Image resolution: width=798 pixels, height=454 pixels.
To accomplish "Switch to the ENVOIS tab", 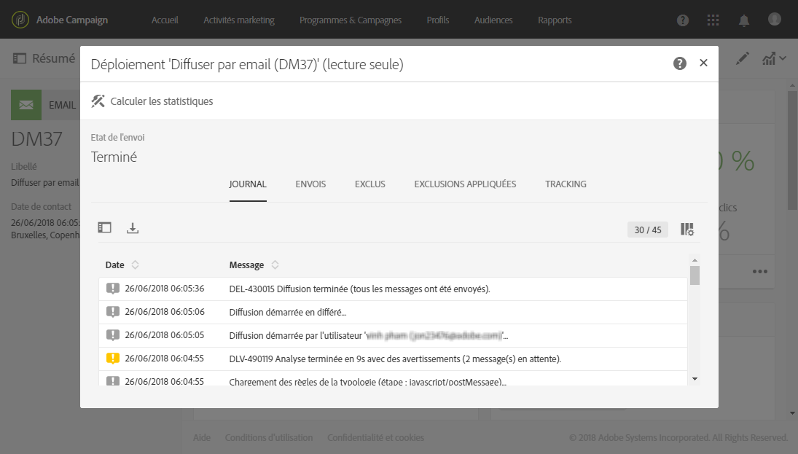I will tap(310, 184).
